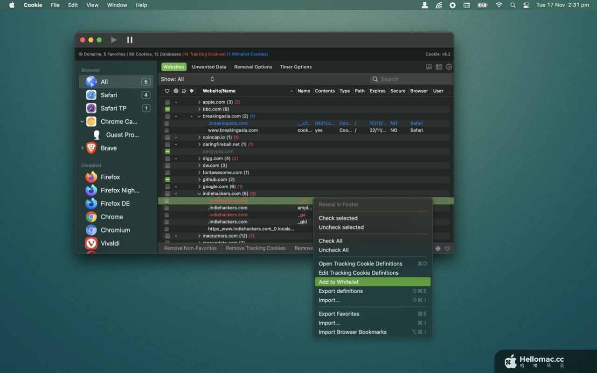Image resolution: width=597 pixels, height=373 pixels.
Task: Open macOS Control Center icon
Action: [527, 5]
